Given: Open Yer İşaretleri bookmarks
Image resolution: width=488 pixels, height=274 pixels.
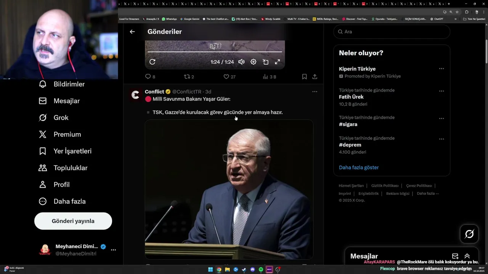Looking at the screenshot, I should pyautogui.click(x=65, y=151).
